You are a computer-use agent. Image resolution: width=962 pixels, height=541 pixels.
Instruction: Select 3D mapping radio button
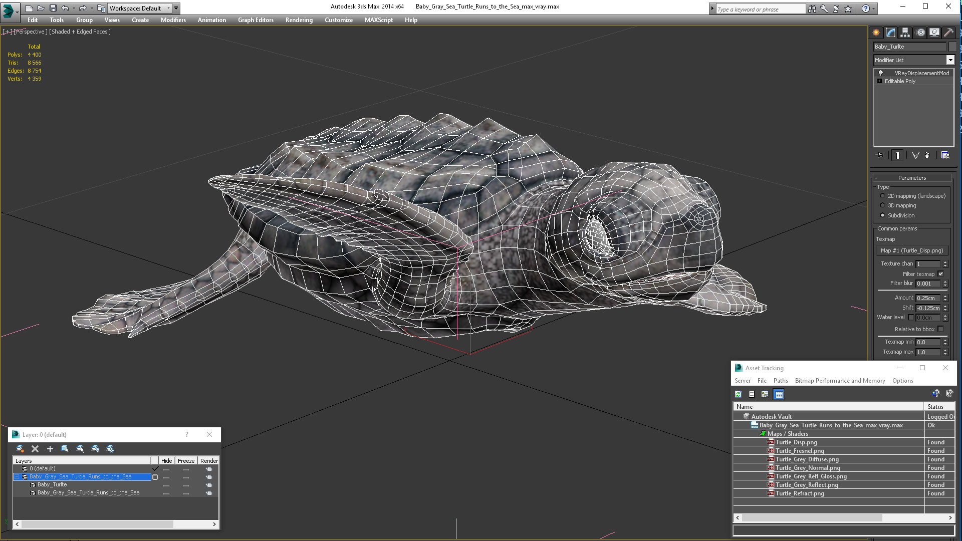pos(882,205)
